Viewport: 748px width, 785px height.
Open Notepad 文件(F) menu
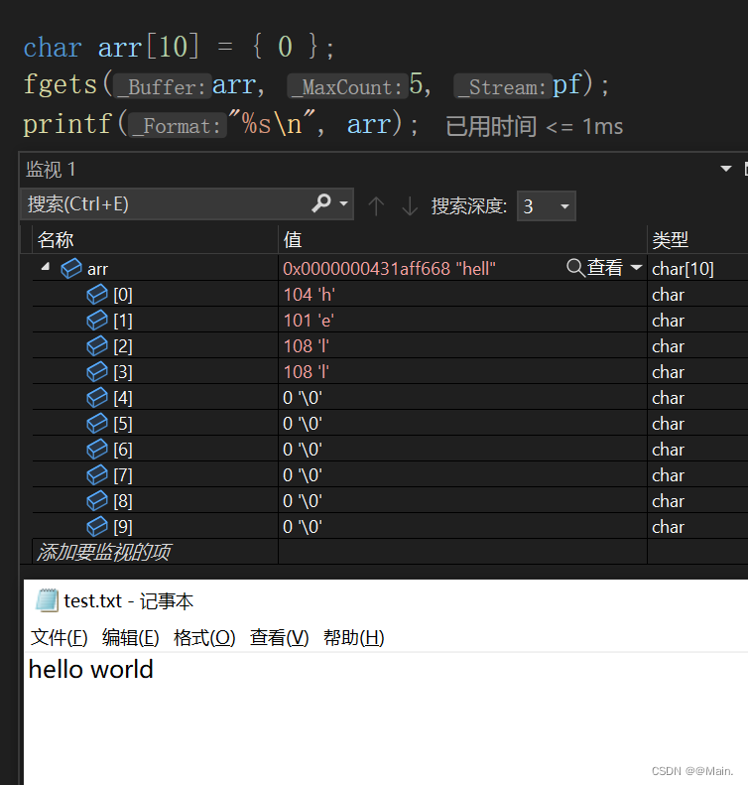[60, 638]
